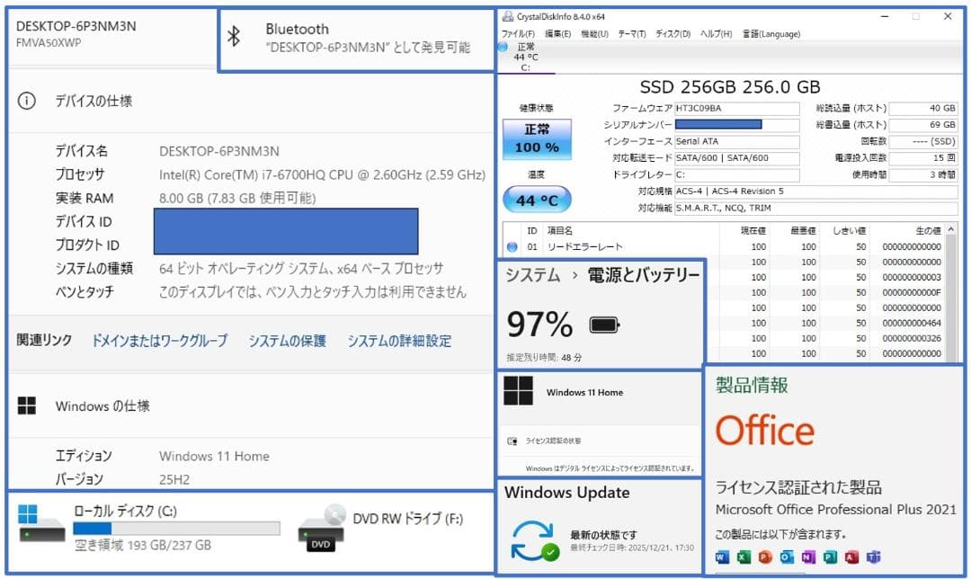Click the Word icon under included products
This screenshot has width=971, height=579.
[722, 557]
